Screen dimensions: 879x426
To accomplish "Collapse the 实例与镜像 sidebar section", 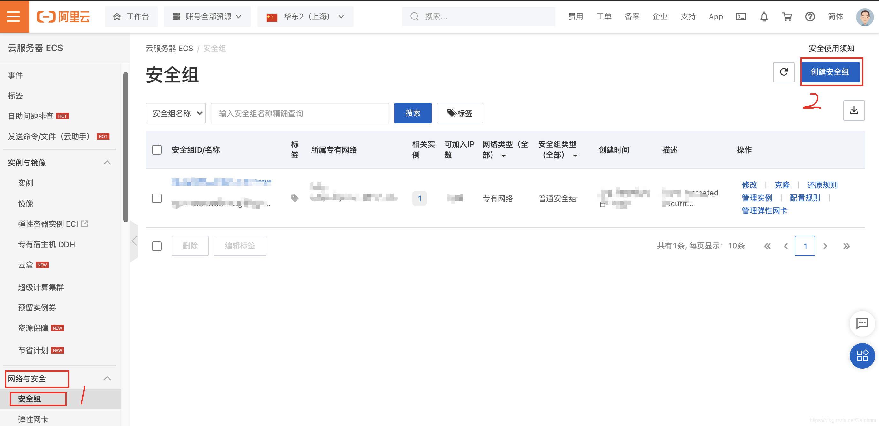I will click(107, 163).
